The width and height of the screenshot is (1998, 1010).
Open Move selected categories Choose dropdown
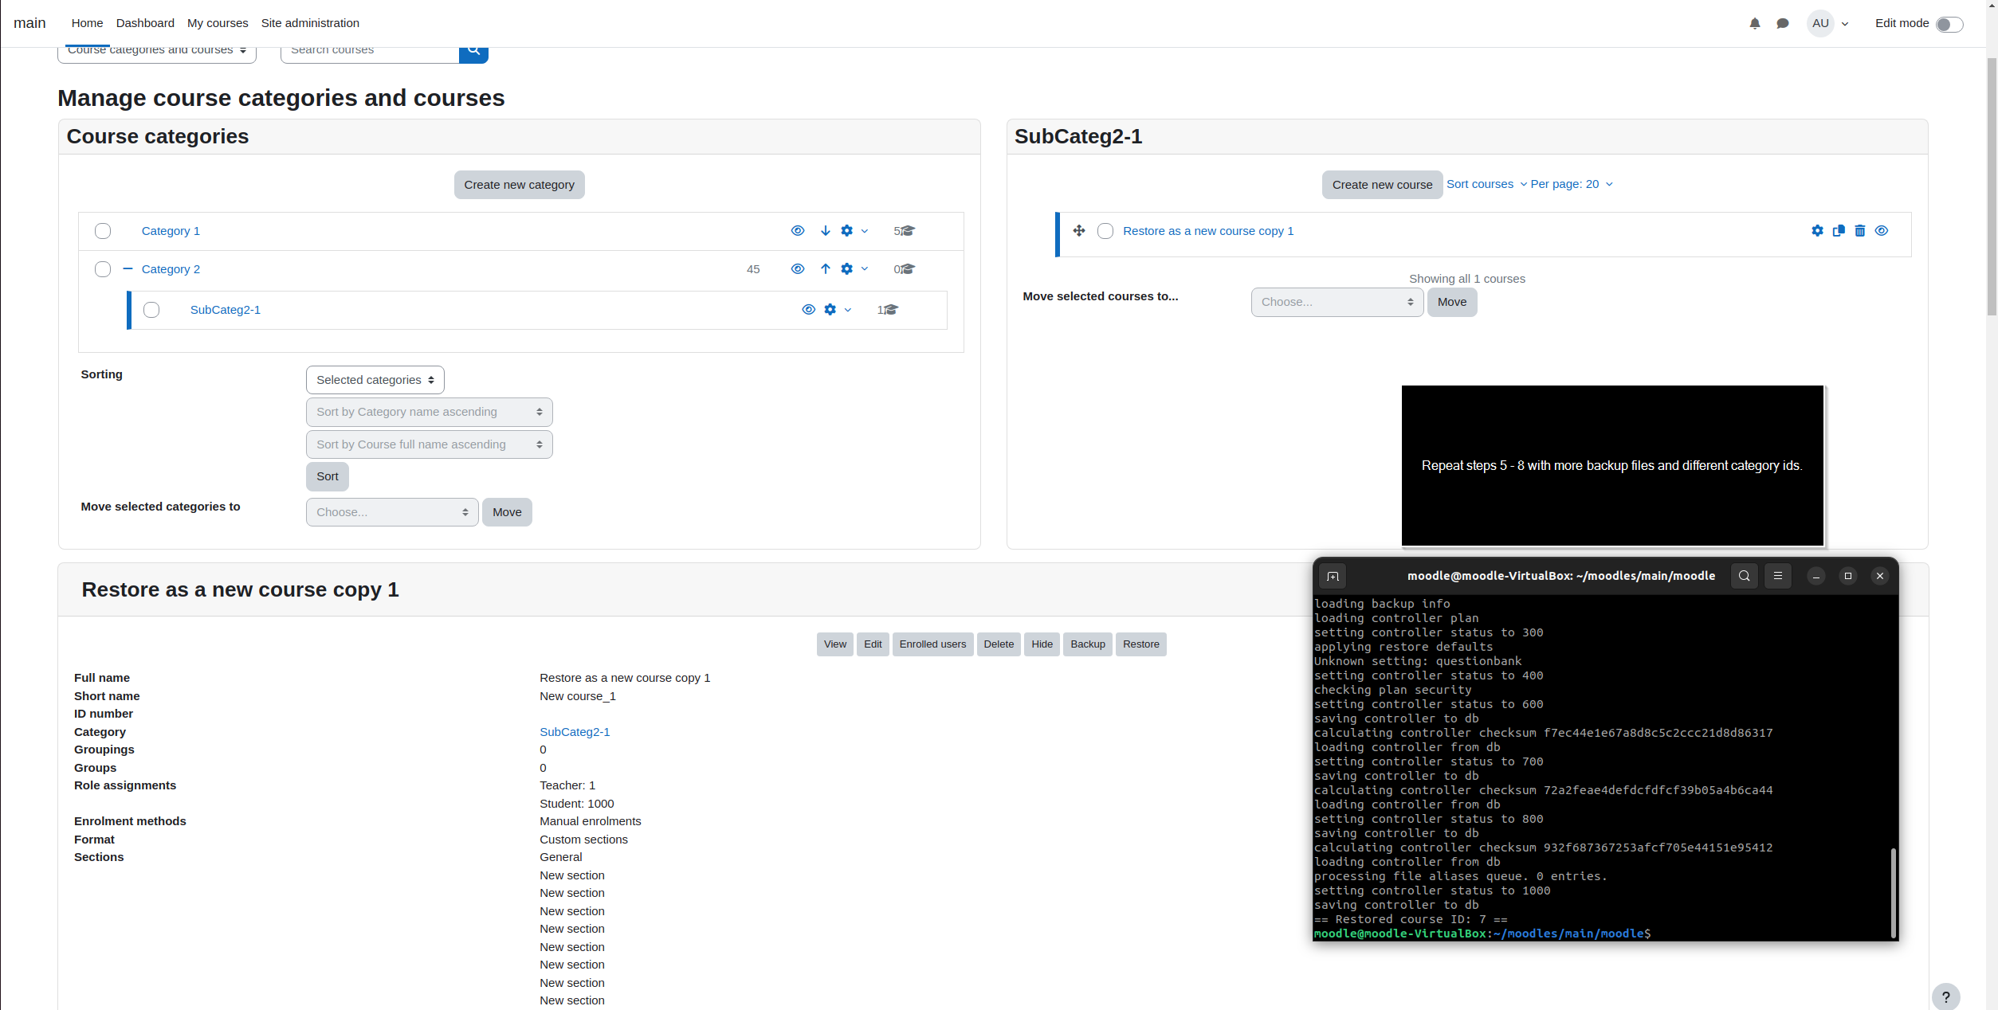392,512
